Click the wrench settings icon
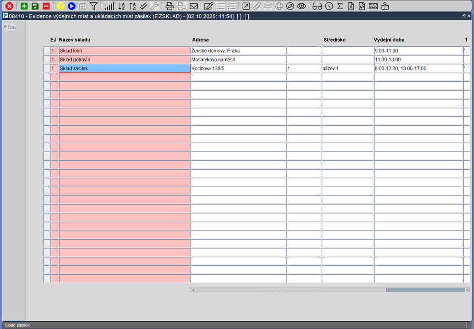The image size is (474, 329). [154, 6]
